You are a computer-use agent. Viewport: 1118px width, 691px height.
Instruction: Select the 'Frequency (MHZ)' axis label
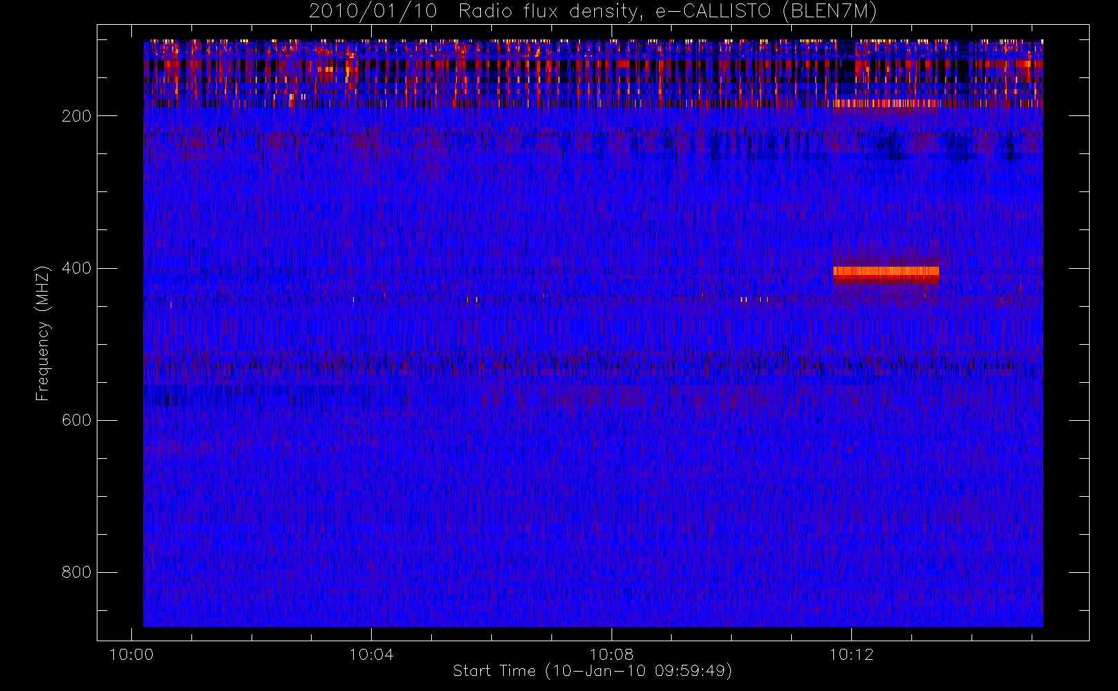click(43, 333)
